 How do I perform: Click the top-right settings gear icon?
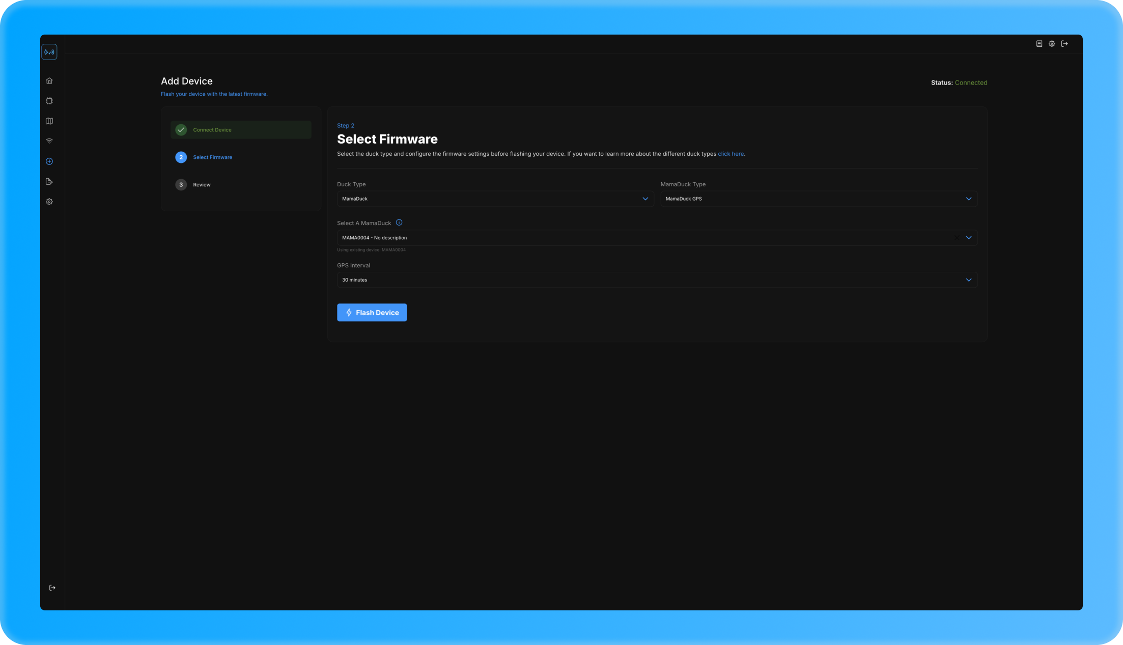1052,44
